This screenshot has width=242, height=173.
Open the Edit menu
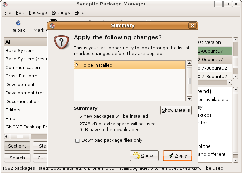click(20, 13)
